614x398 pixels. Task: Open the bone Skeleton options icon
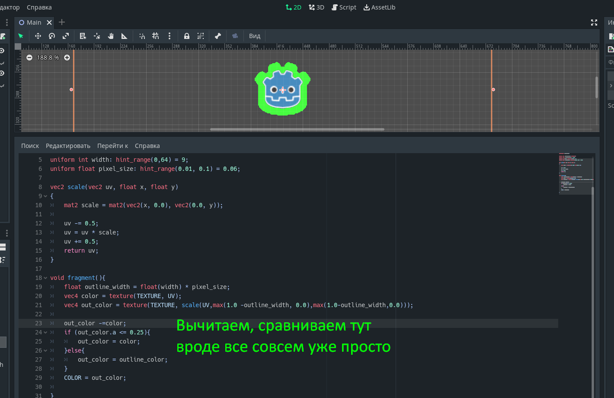[x=218, y=36]
